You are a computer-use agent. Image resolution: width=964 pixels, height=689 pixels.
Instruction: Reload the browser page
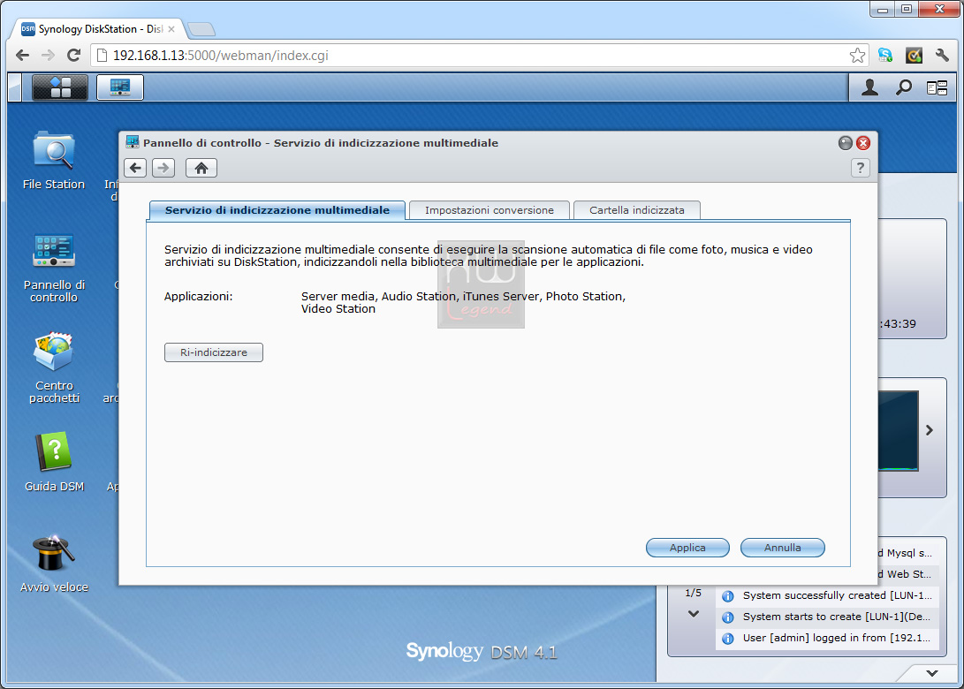coord(73,56)
